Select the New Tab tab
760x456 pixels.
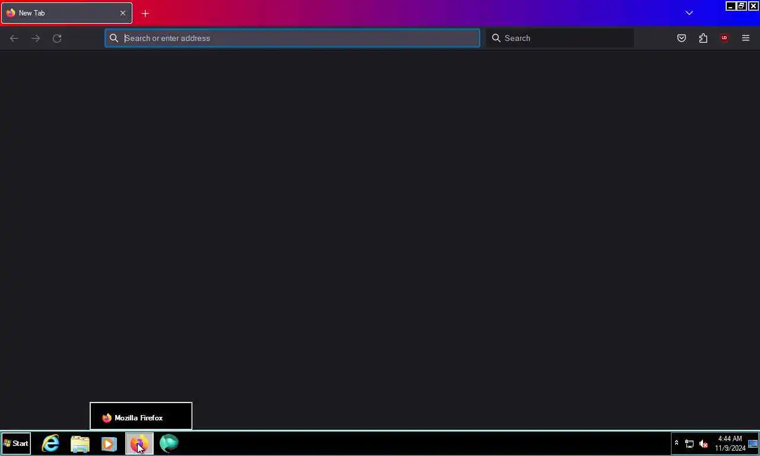[x=66, y=13]
